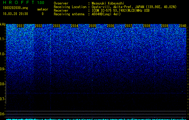The image size is (189, 120).
Task: Click the 2038 time marker
Action: 147,25
